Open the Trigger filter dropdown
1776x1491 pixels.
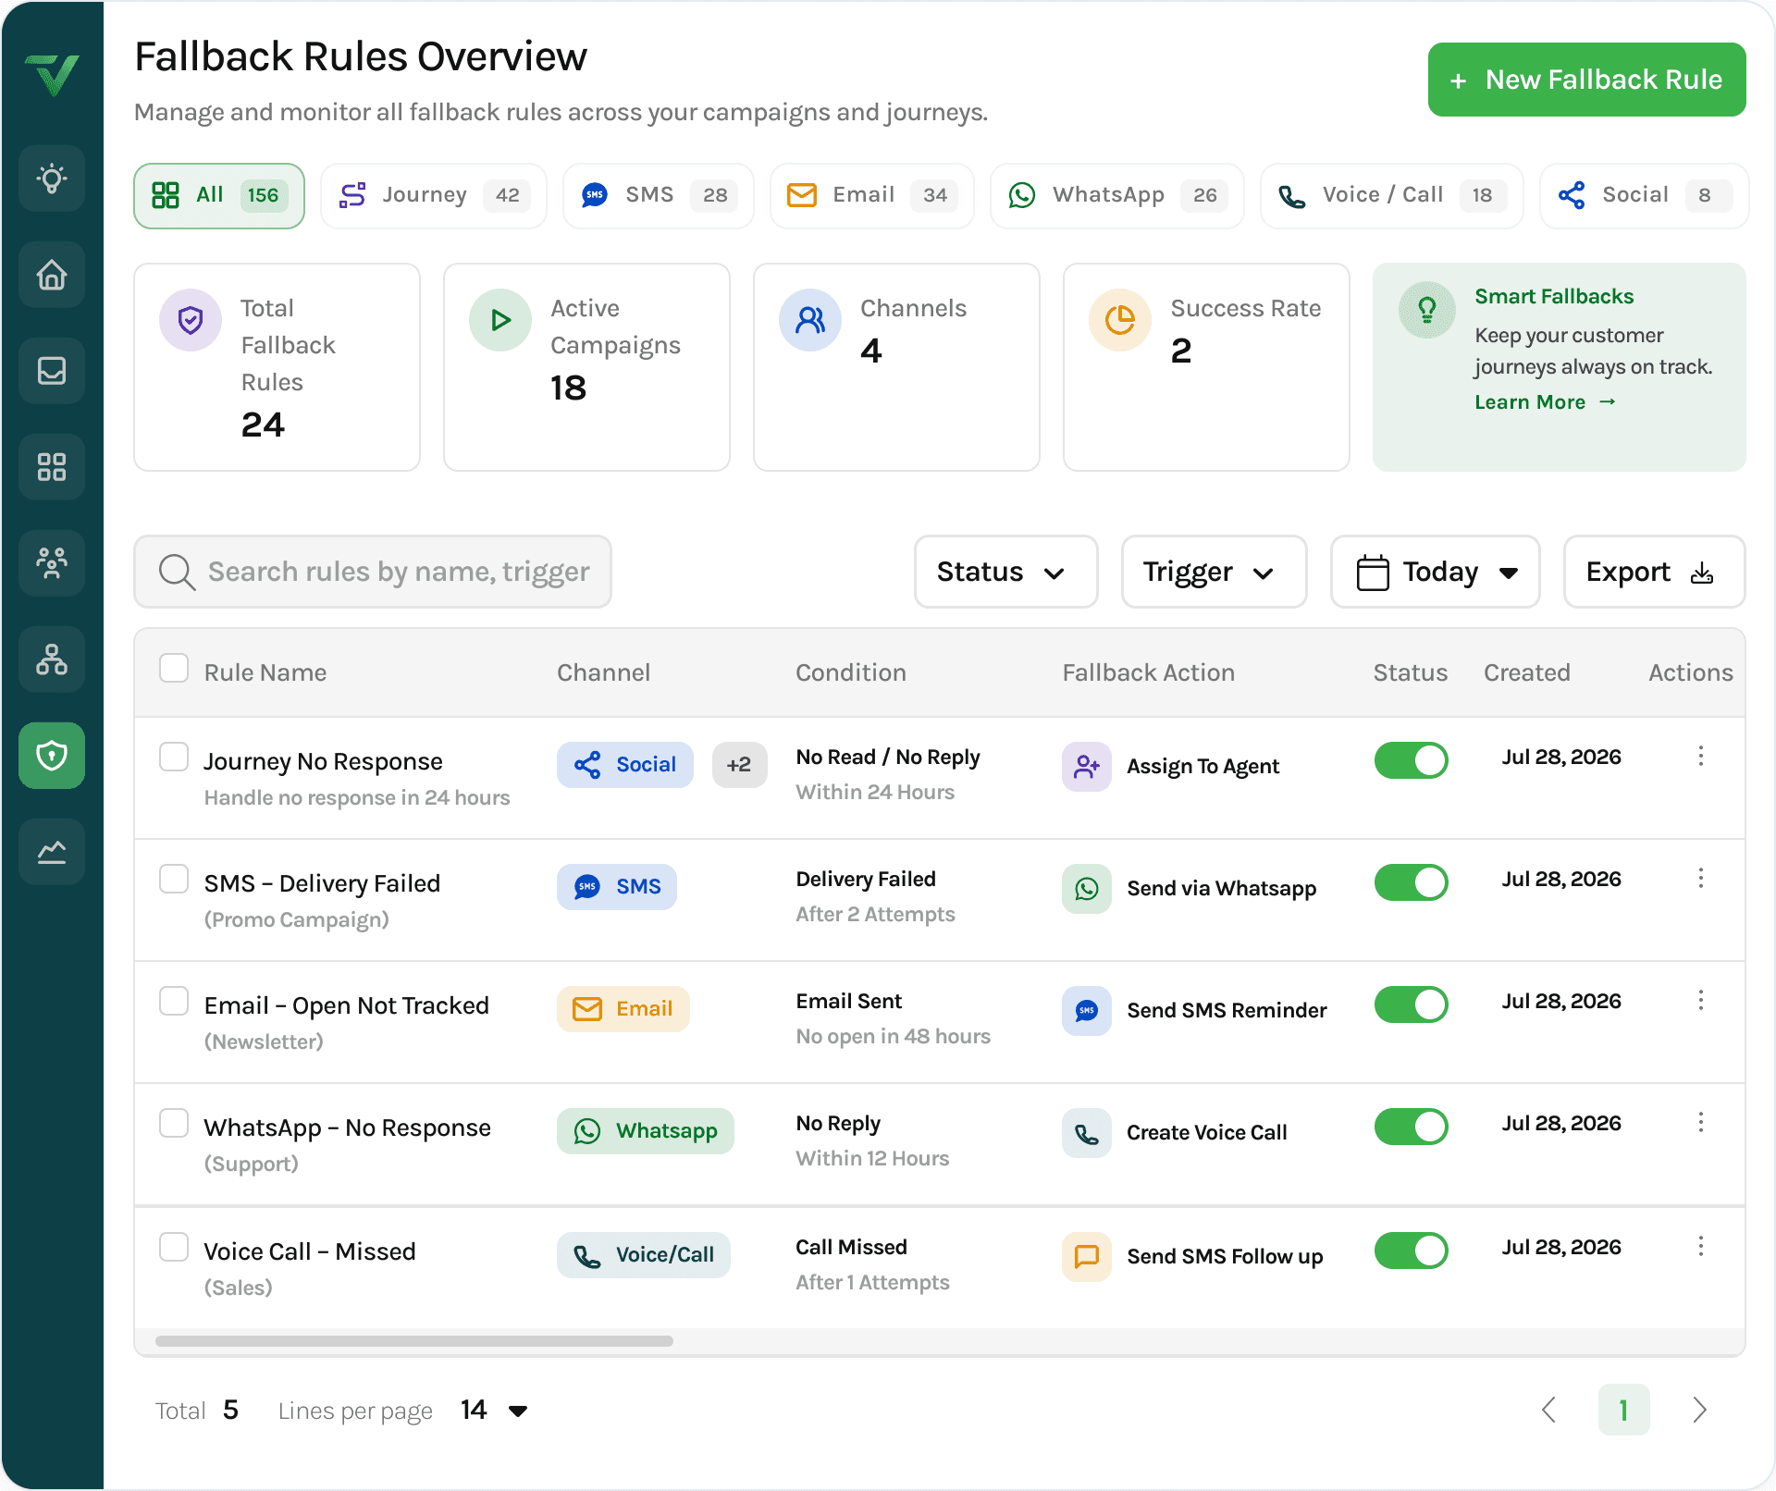pos(1214,572)
